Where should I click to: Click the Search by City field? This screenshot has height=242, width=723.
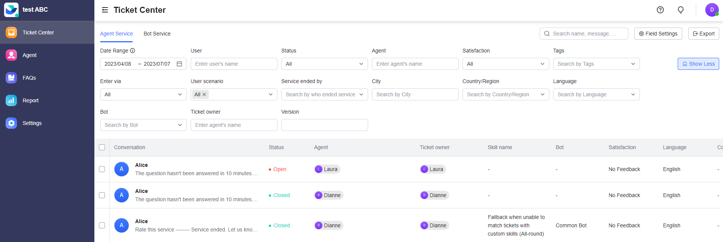(415, 94)
